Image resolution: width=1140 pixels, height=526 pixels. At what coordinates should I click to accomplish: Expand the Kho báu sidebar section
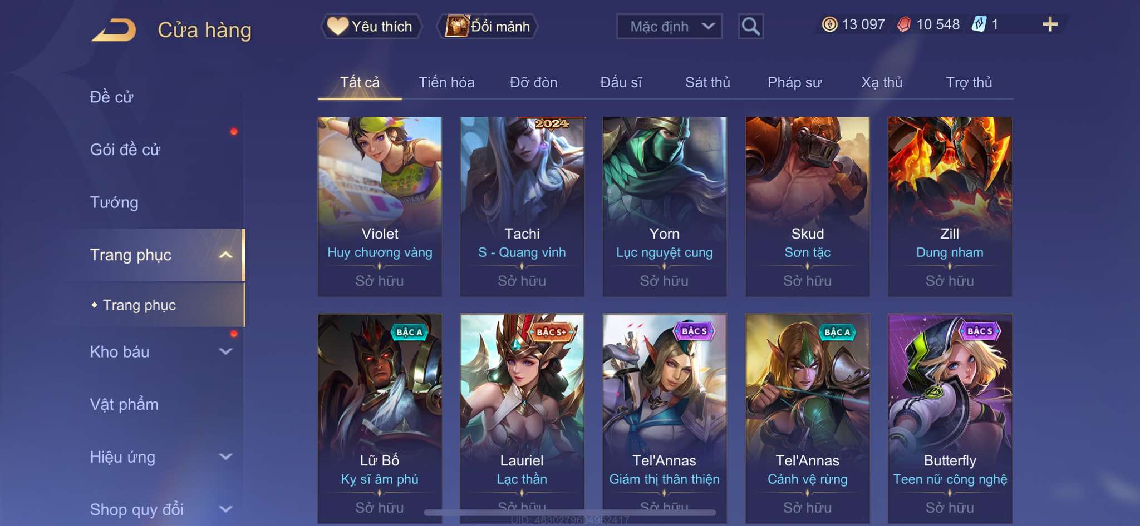pos(225,351)
